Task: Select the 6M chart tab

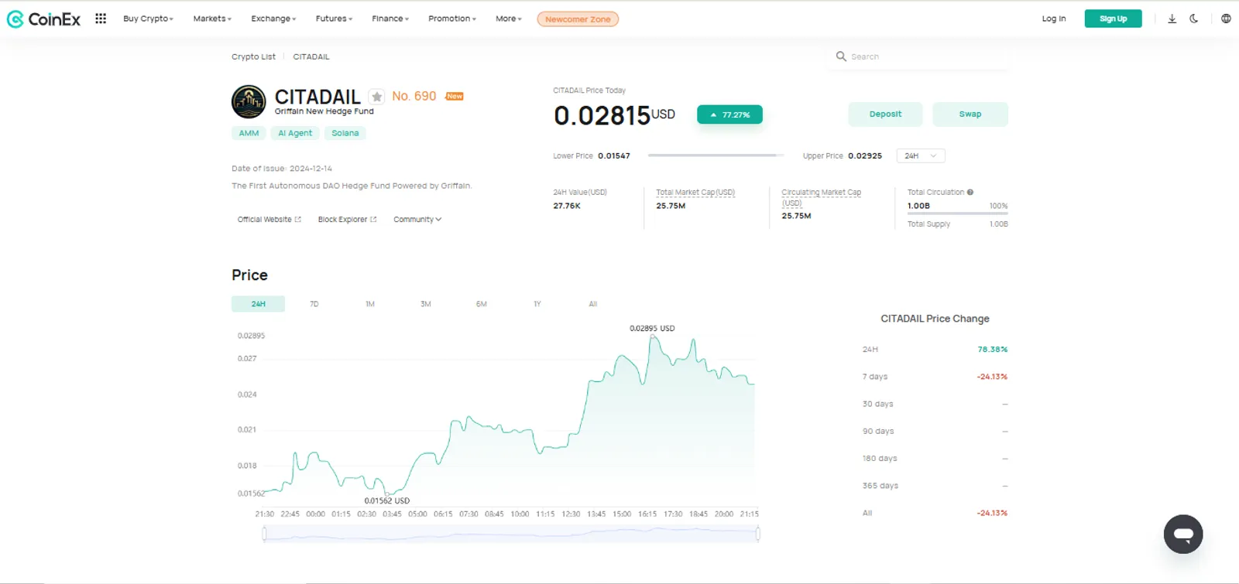Action: coord(482,304)
